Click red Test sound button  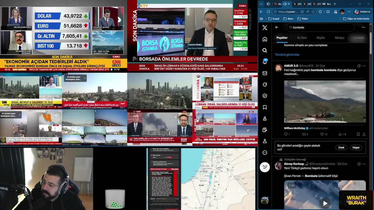169,157
